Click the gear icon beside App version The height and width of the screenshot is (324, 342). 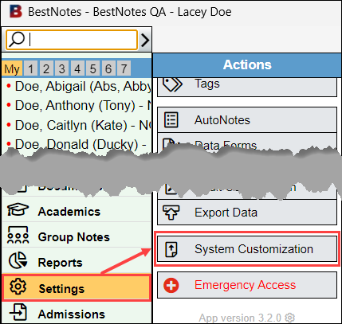289,318
